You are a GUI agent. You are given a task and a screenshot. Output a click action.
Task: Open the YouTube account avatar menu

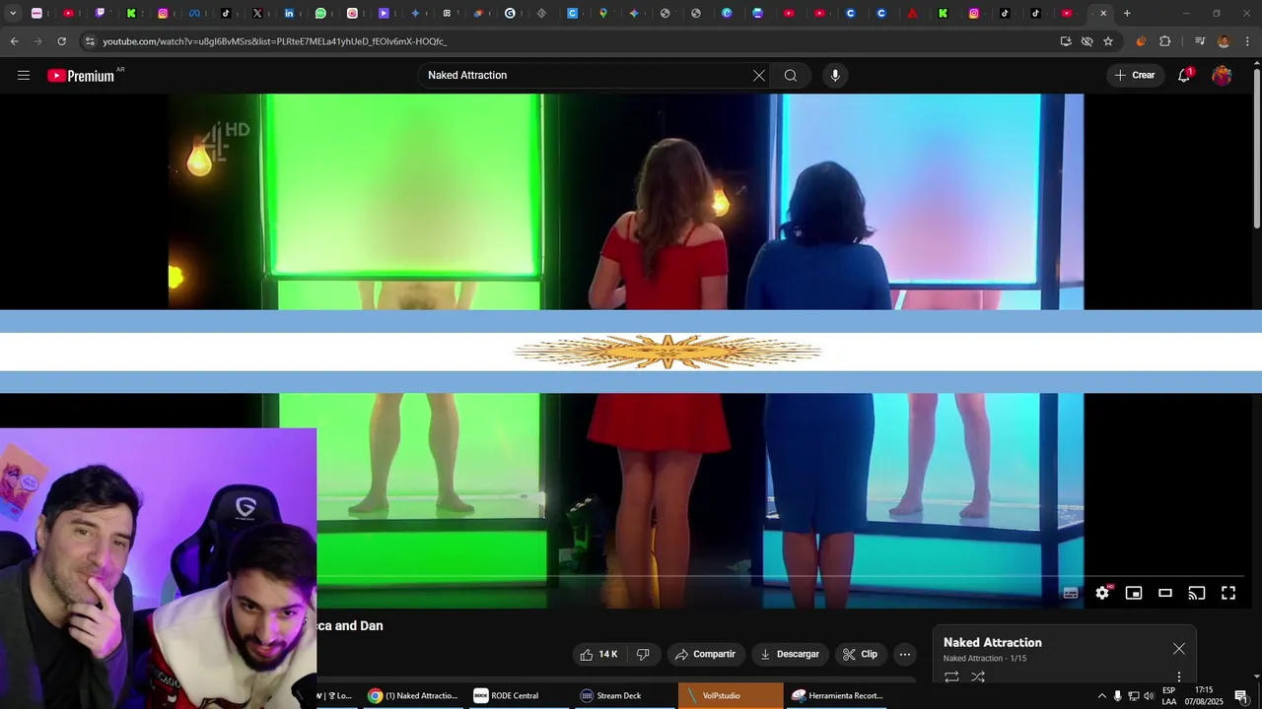(x=1222, y=75)
